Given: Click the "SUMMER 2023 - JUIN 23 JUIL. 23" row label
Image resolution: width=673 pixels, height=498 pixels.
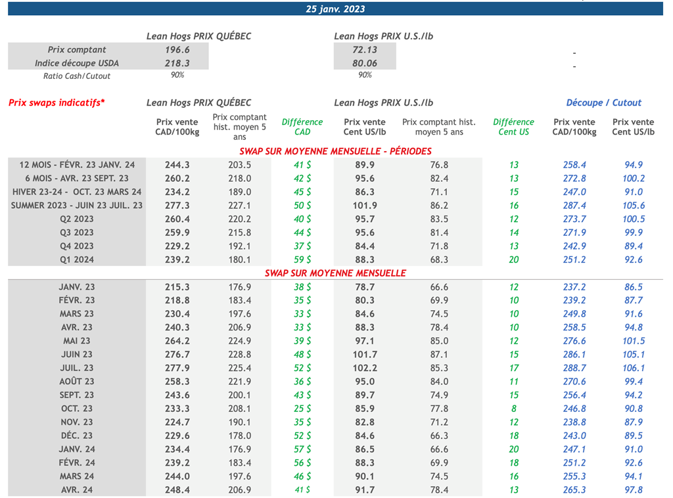Looking at the screenshot, I should coord(77,206).
